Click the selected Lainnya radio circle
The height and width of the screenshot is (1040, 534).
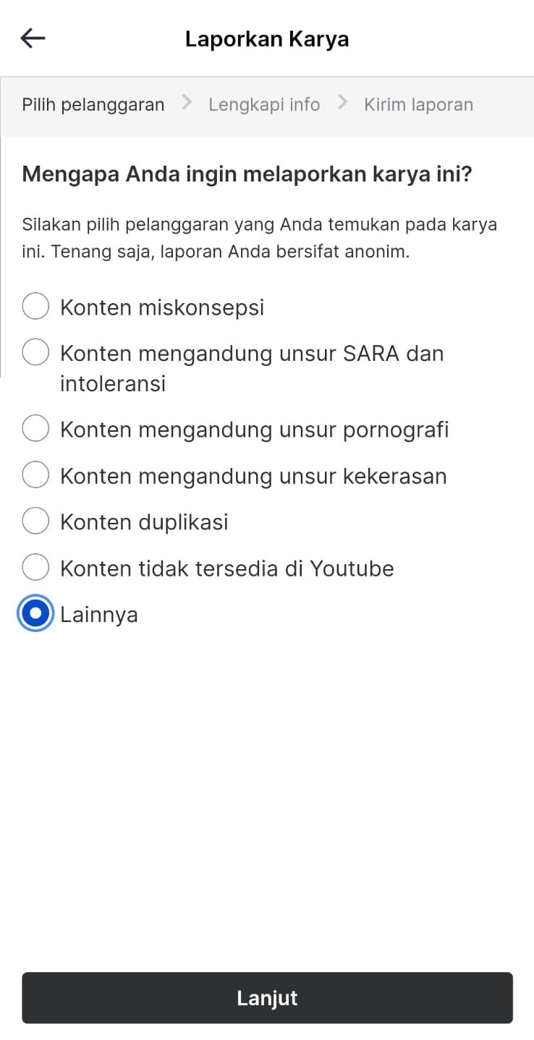[x=35, y=614]
